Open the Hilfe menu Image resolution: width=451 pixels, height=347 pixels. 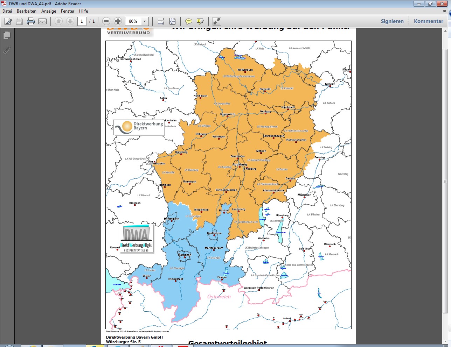point(83,11)
